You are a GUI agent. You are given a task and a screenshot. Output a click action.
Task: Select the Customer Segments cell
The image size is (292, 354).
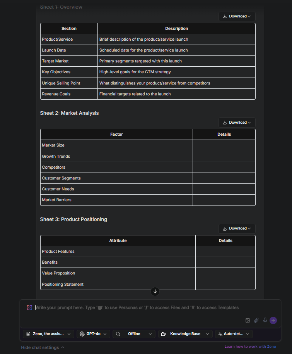117,178
